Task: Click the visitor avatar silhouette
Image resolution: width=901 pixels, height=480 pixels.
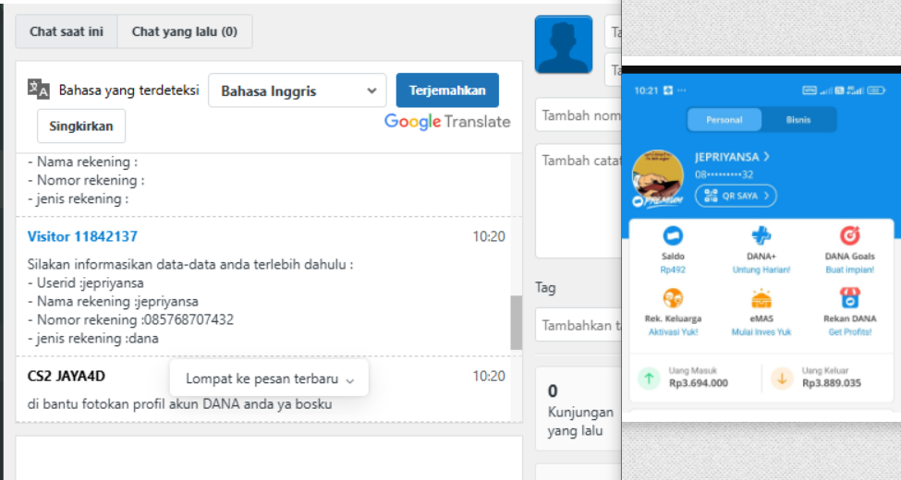Action: pos(563,45)
